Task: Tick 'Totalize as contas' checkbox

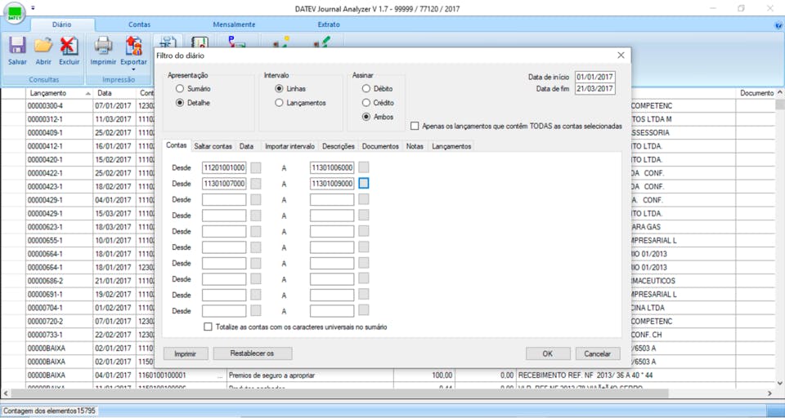Action: click(x=208, y=327)
